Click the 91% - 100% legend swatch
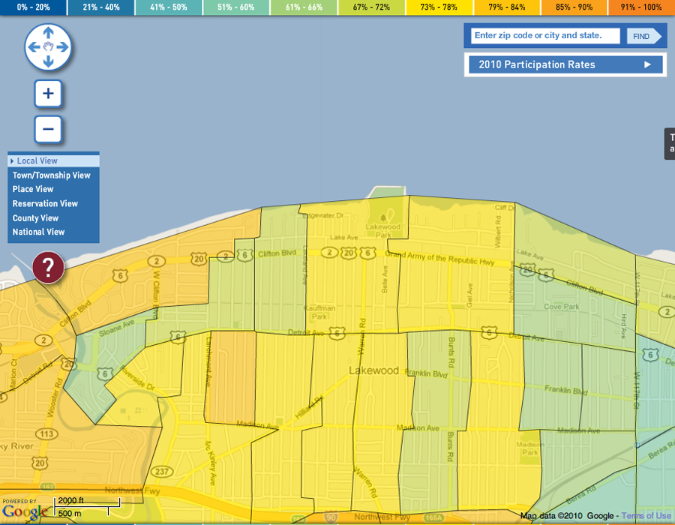This screenshot has width=675, height=525. [641, 7]
